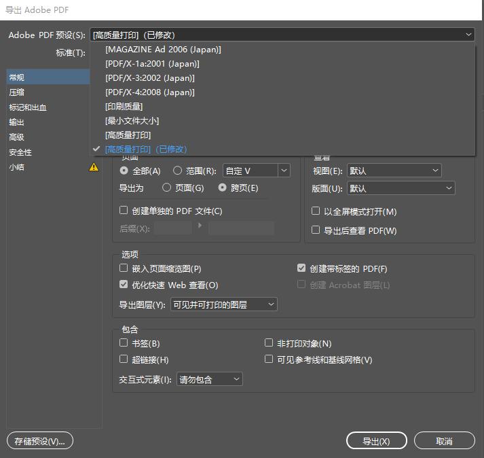Click the warning icon beside 小结

click(x=94, y=167)
